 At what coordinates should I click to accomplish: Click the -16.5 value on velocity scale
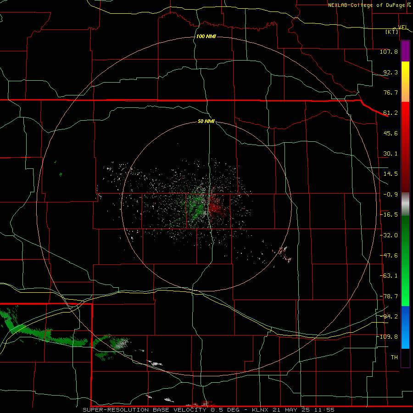pyautogui.click(x=389, y=215)
